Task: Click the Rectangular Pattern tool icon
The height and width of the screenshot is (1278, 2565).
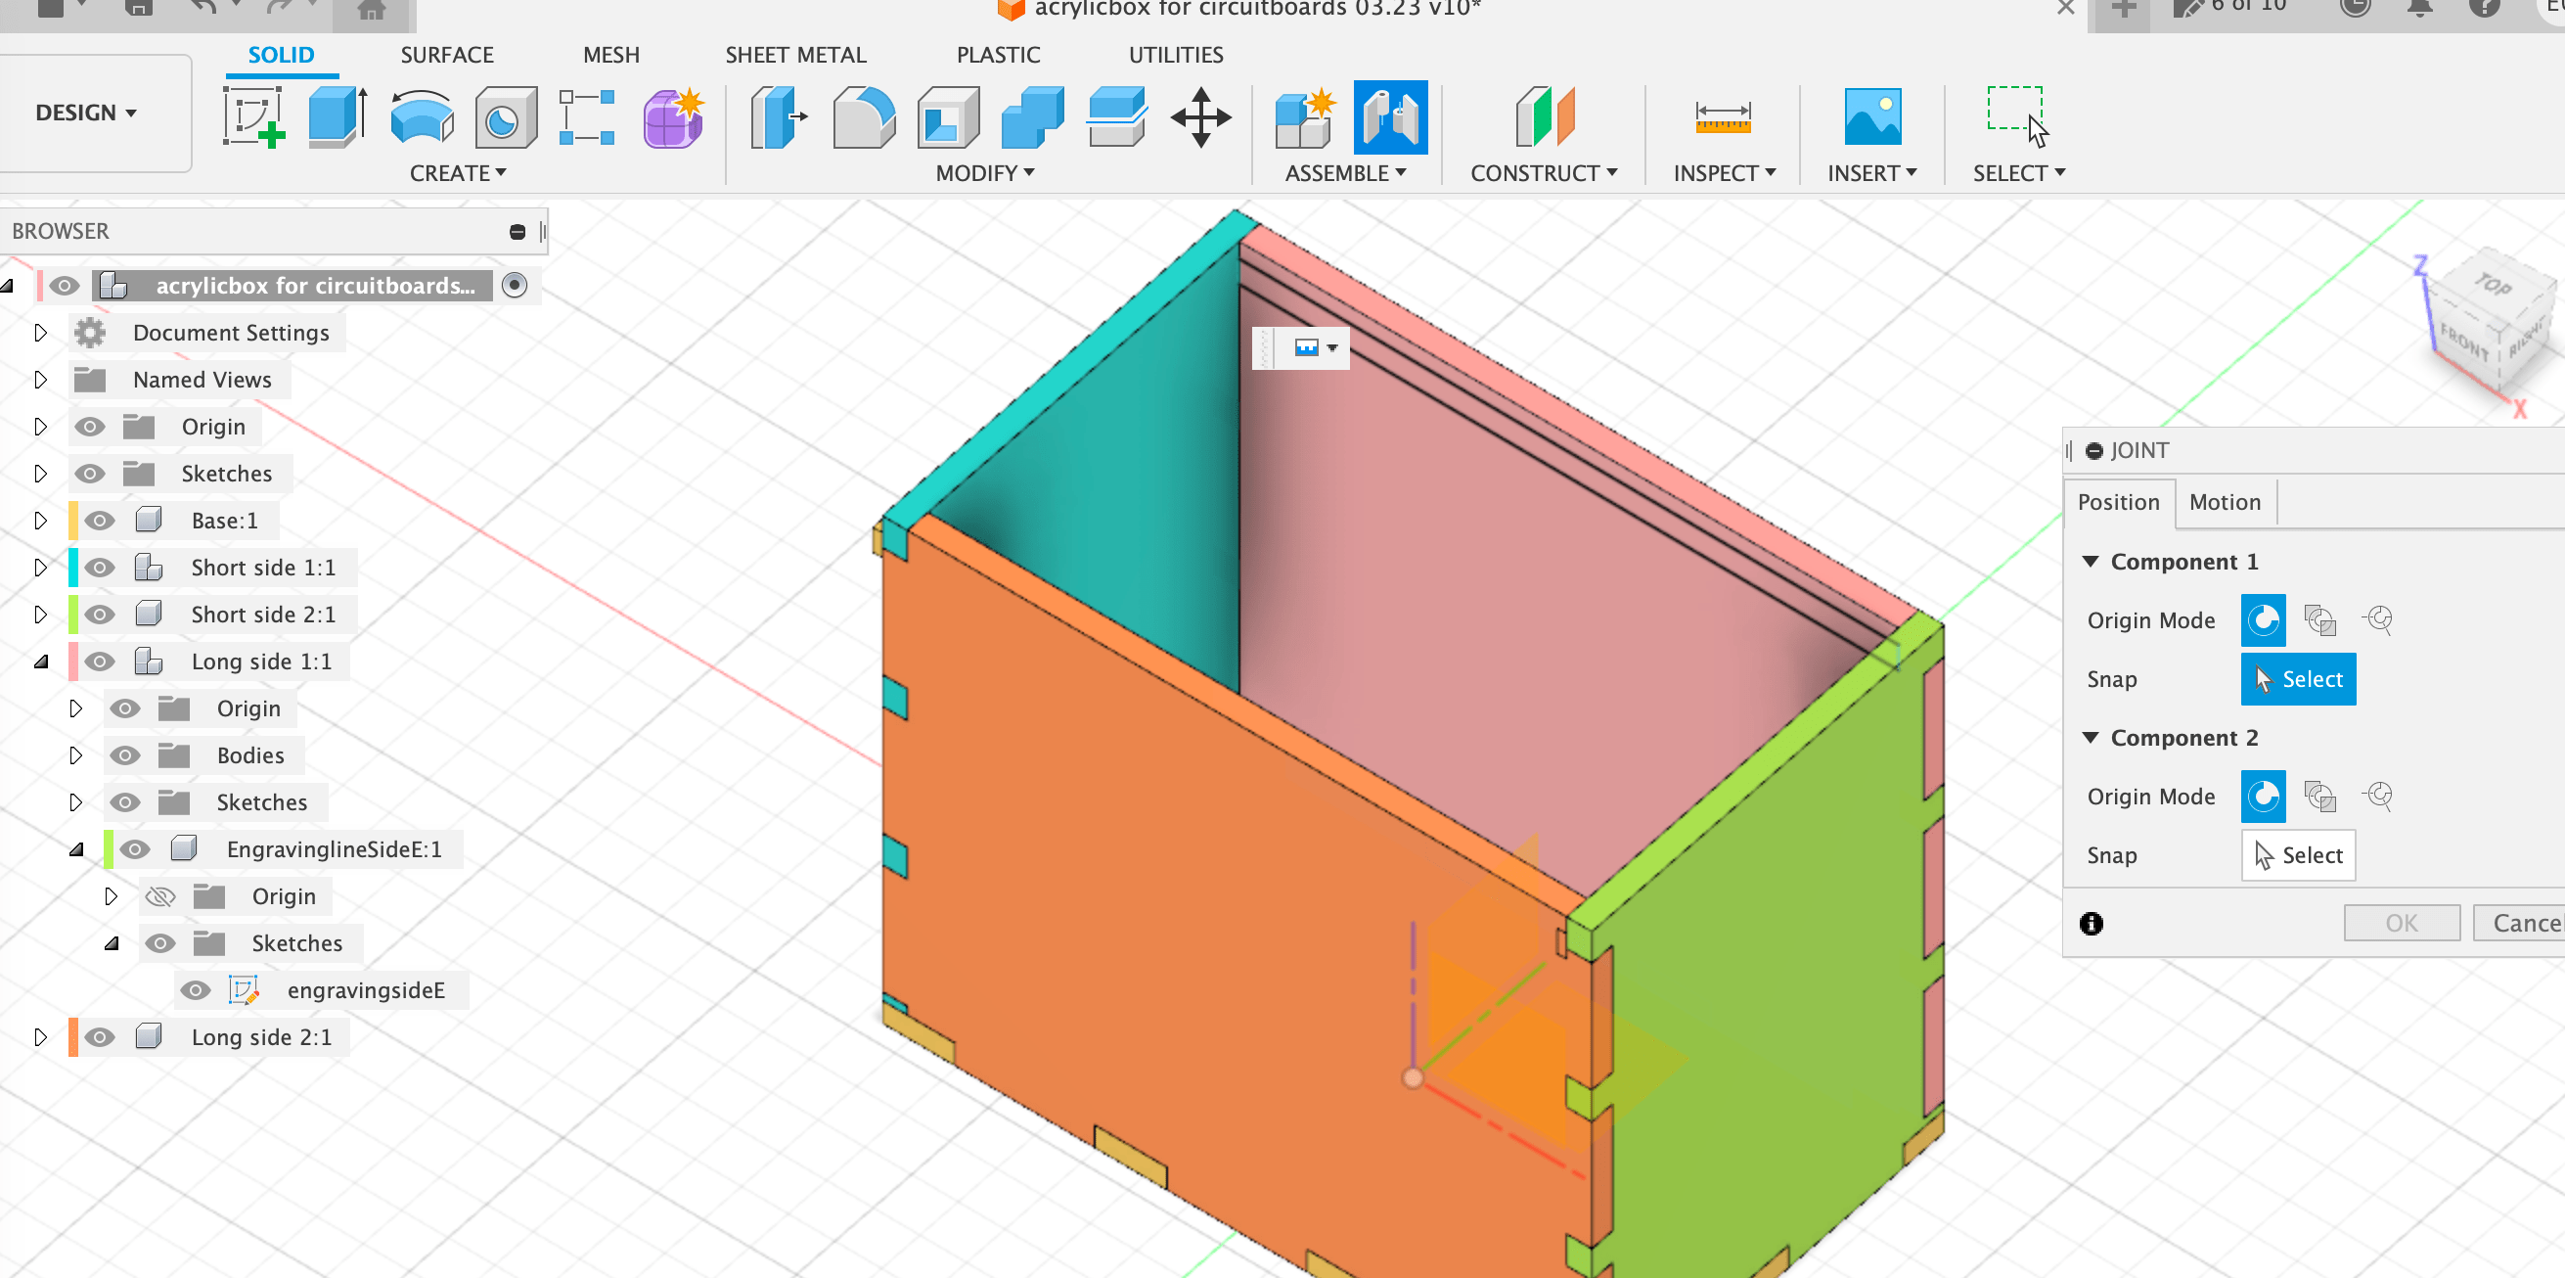Action: pyautogui.click(x=587, y=116)
